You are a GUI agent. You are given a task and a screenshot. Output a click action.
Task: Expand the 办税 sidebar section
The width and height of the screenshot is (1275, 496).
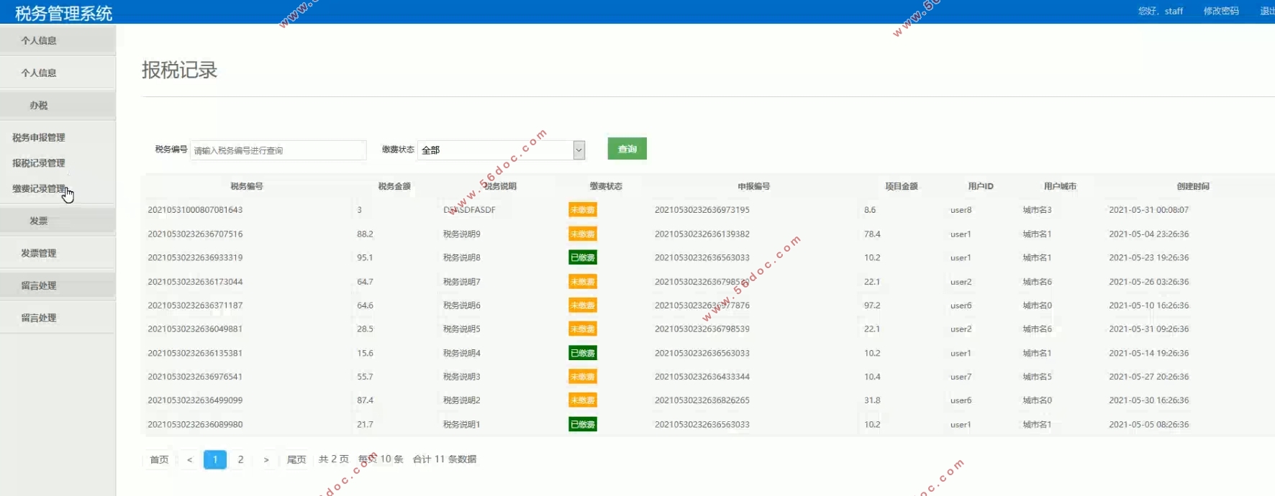click(x=39, y=105)
